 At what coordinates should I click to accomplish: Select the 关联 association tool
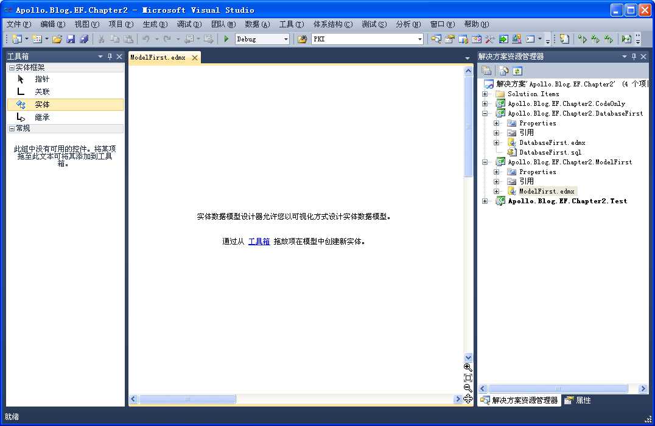coord(65,91)
